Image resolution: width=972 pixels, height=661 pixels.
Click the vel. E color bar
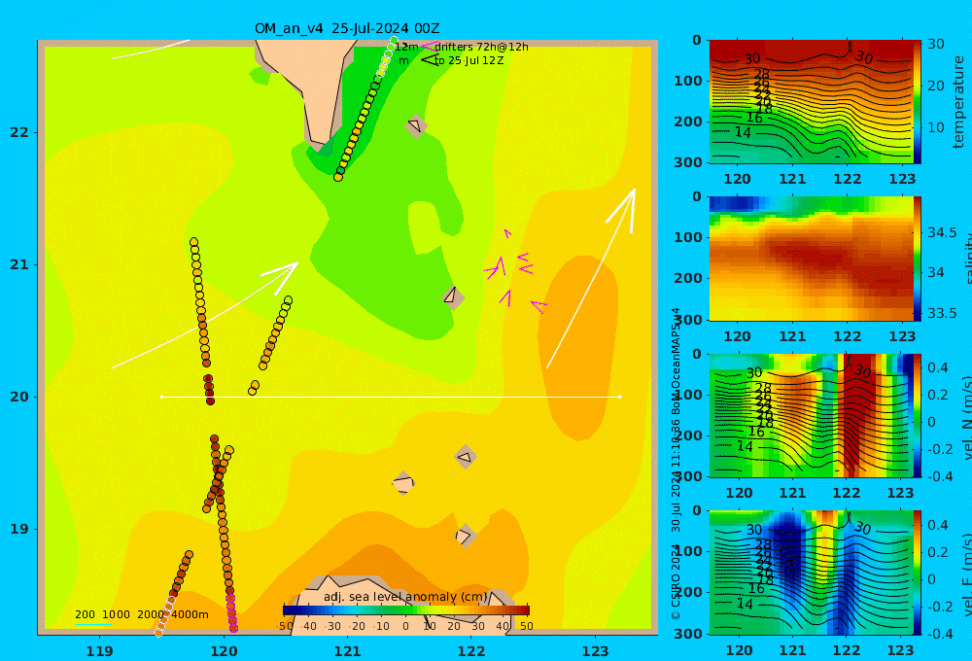(x=918, y=573)
